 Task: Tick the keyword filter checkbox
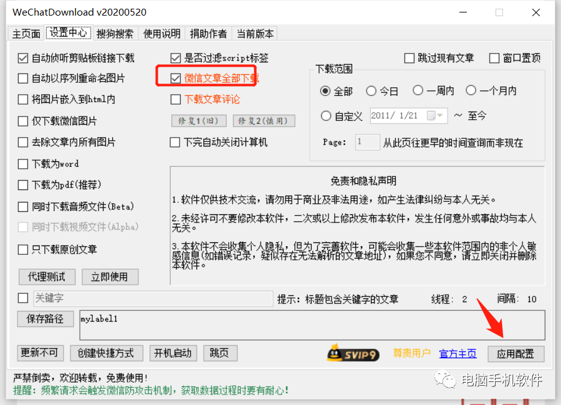[23, 298]
